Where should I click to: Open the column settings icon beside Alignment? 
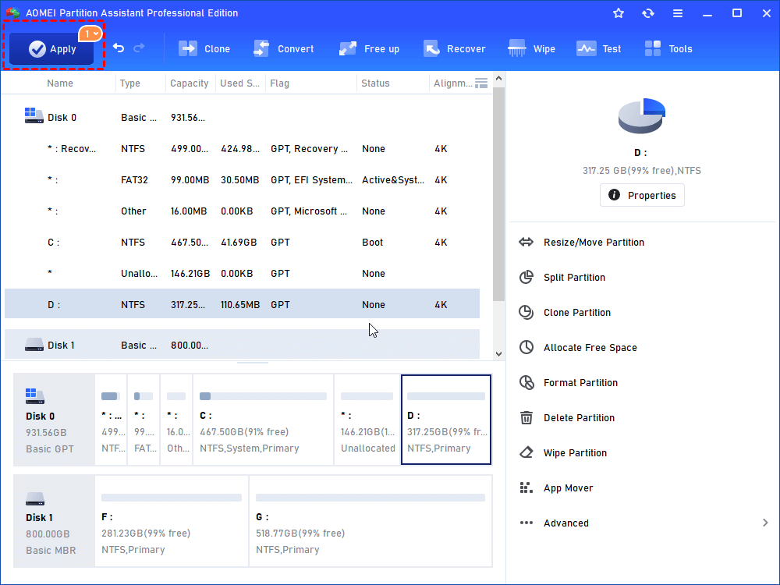click(482, 83)
